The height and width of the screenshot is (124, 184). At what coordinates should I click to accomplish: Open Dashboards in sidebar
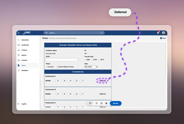[x=25, y=45]
